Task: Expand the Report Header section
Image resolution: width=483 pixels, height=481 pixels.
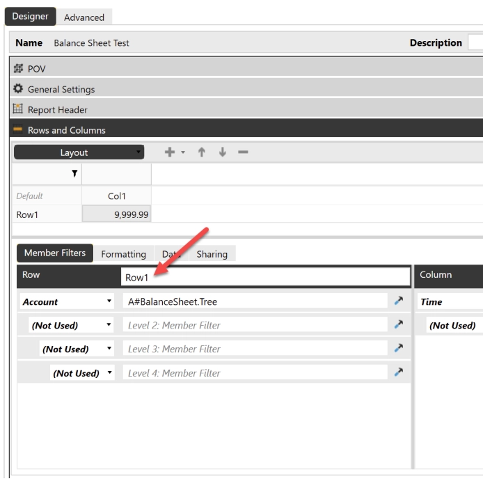Action: (x=57, y=109)
